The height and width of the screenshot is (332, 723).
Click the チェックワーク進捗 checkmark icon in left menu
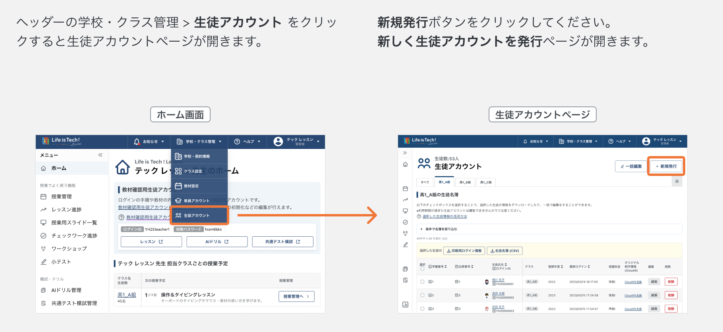click(43, 236)
